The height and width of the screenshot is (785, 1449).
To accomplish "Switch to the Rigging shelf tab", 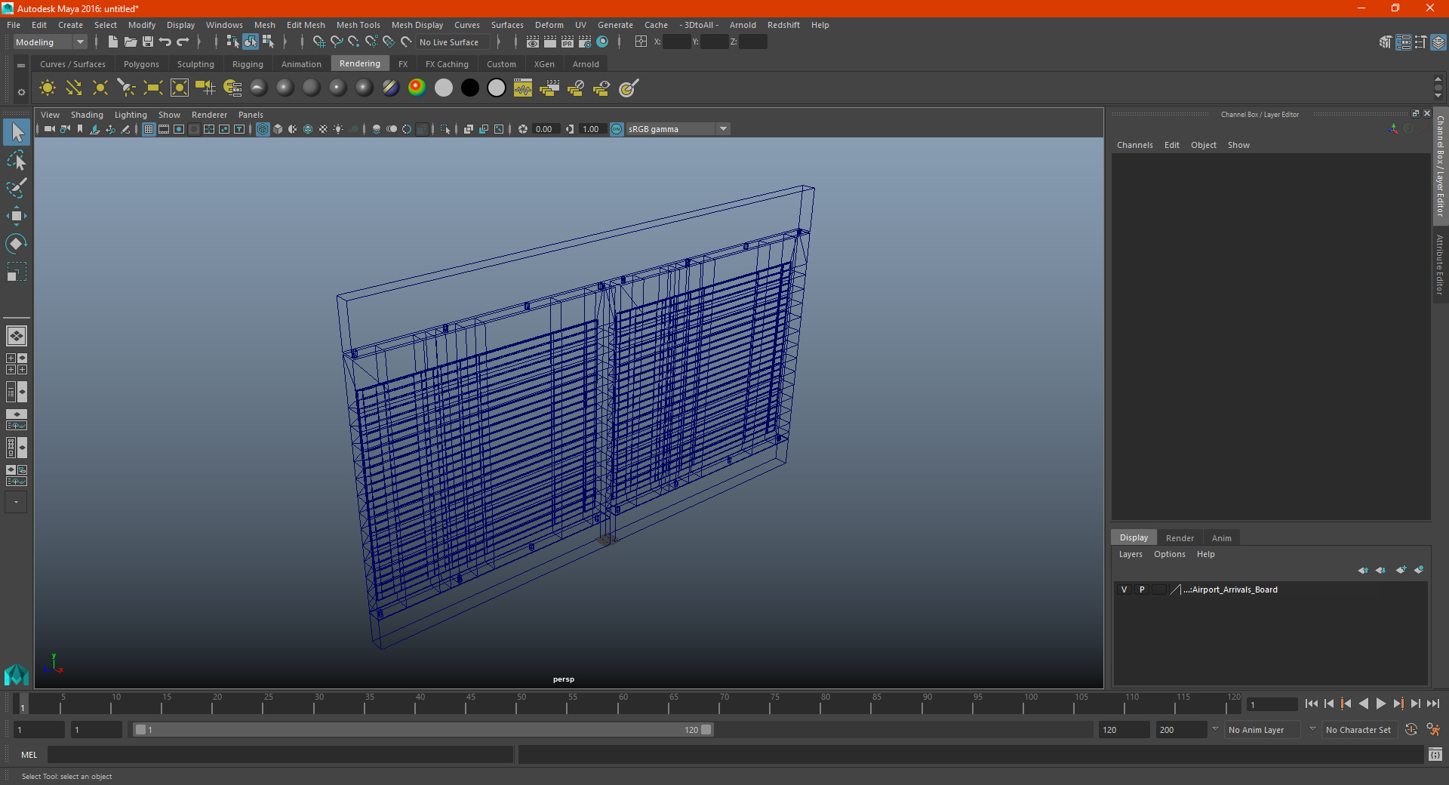I will (x=248, y=64).
